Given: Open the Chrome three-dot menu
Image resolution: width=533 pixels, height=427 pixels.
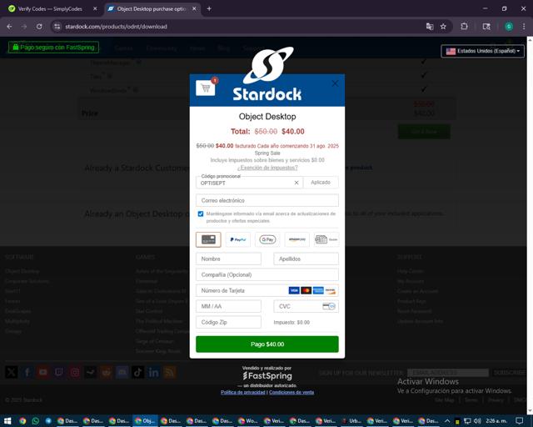Looking at the screenshot, I should (x=524, y=27).
